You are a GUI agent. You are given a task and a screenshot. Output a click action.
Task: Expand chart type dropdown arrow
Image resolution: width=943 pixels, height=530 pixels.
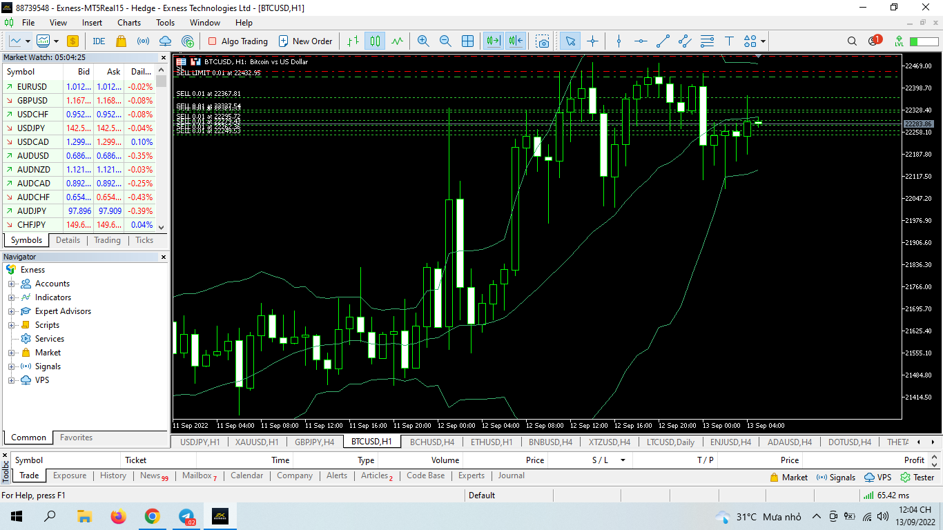pyautogui.click(x=26, y=41)
